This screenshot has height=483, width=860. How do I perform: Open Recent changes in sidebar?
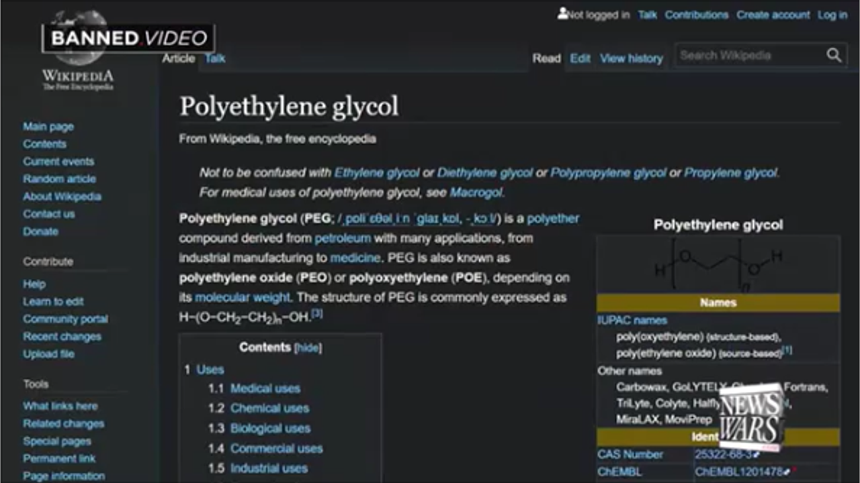click(x=62, y=337)
